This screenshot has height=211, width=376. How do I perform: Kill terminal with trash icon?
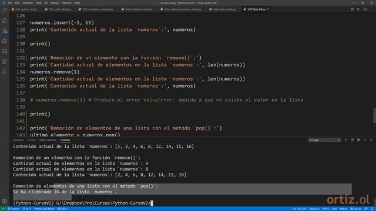click(x=358, y=140)
